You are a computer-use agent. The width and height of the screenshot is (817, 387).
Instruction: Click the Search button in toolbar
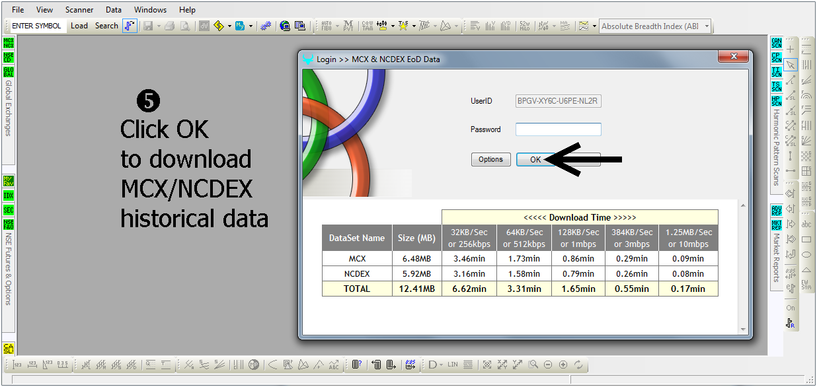pyautogui.click(x=106, y=26)
